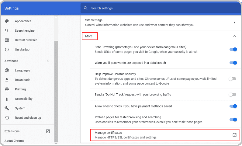Click the Search engine magnifier icon

click(7, 30)
